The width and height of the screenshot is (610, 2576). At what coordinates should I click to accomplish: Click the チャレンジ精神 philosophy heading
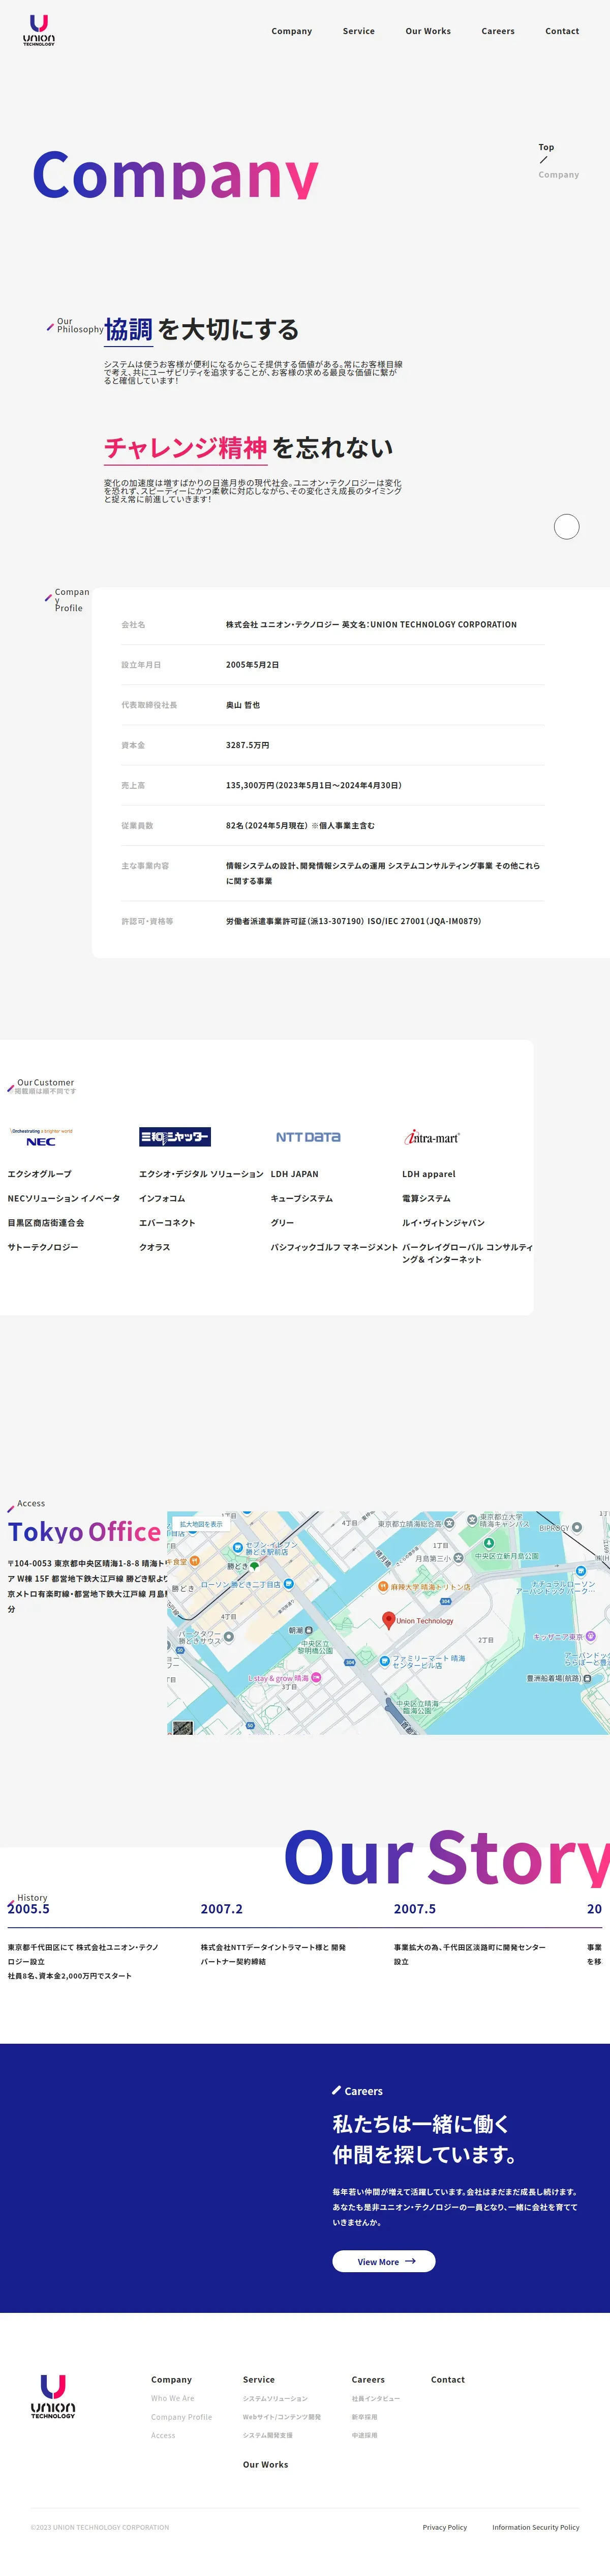coord(186,448)
